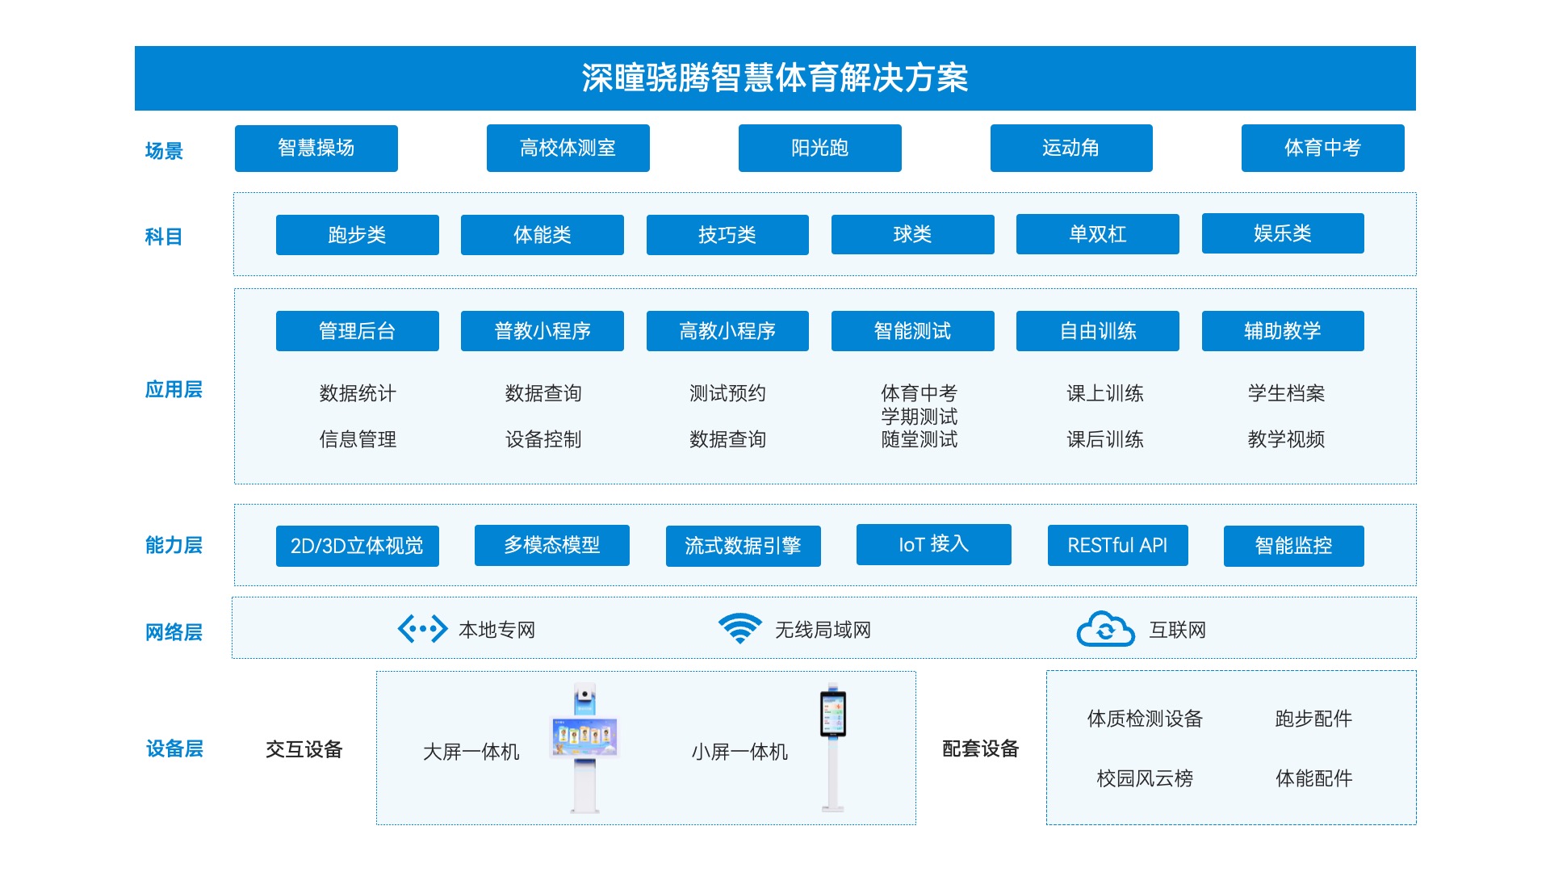Open the 阳光跑 scenario block
This screenshot has width=1550, height=872.
[819, 149]
